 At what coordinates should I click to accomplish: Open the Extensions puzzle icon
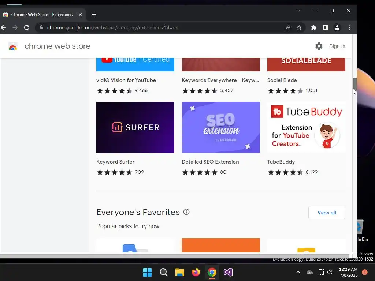coord(314,27)
